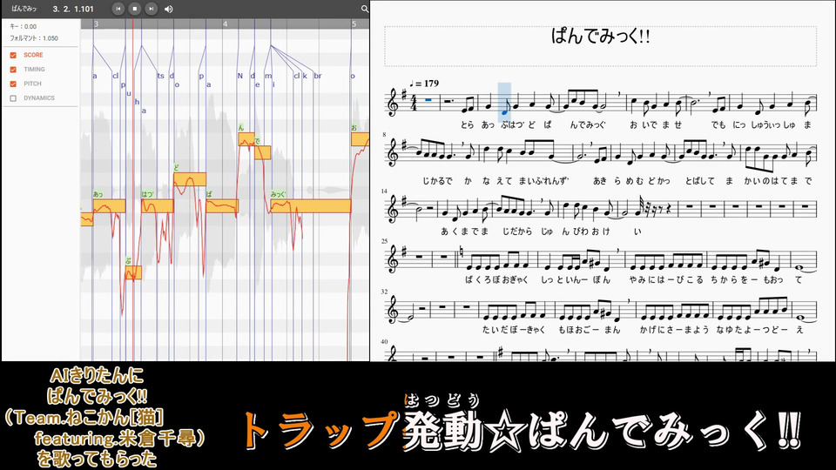Click the 'br' phoneme label
Screen dimensions: 836x470
click(x=318, y=76)
